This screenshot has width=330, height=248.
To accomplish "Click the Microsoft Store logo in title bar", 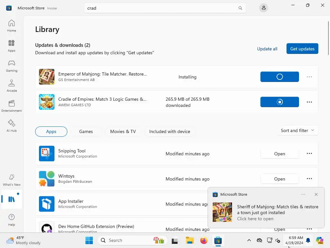I will coord(9,8).
